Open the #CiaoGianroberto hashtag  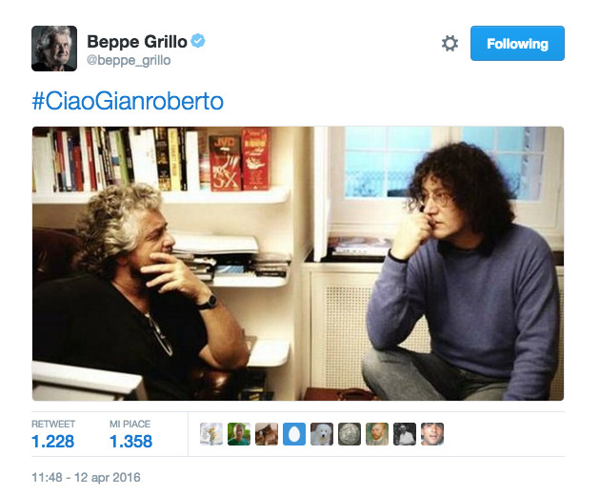[128, 101]
